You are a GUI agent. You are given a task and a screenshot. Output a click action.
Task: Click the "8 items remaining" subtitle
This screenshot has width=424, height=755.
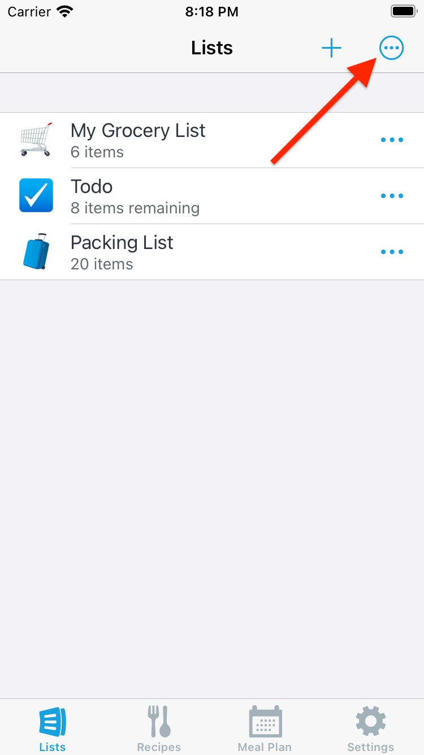135,208
